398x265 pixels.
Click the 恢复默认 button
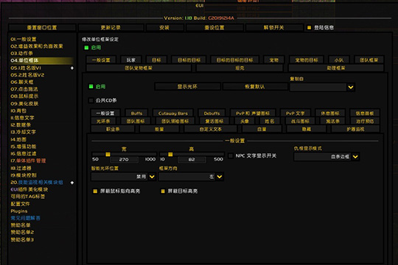[x=254, y=86]
